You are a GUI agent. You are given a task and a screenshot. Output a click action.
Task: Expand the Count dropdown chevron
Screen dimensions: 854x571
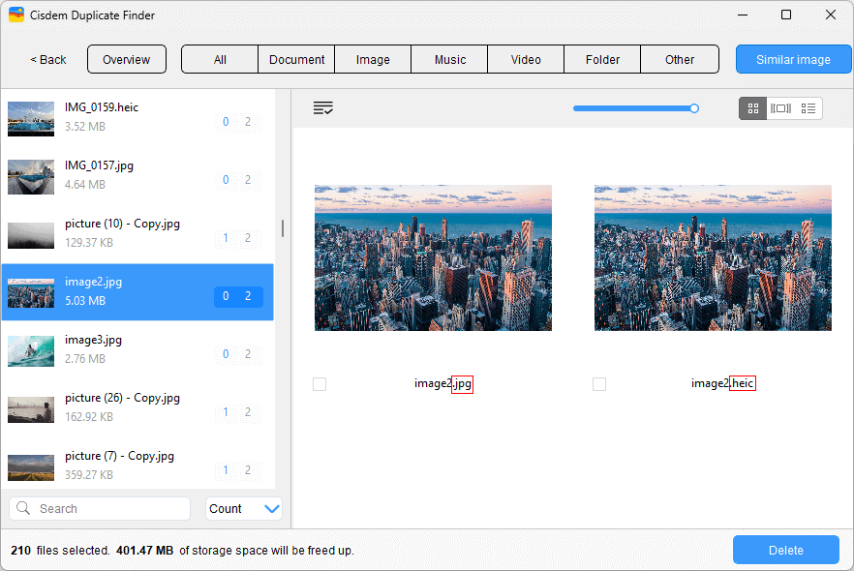[x=272, y=508]
